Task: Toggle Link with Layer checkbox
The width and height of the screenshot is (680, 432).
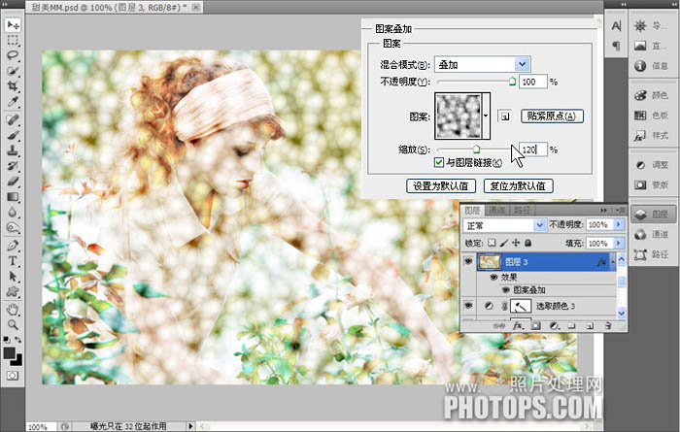Action: click(x=439, y=162)
